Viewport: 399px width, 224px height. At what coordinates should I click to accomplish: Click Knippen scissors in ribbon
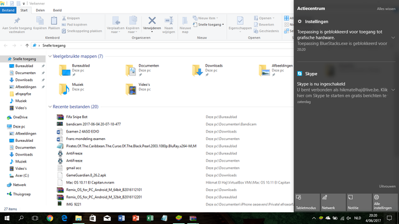(71, 18)
